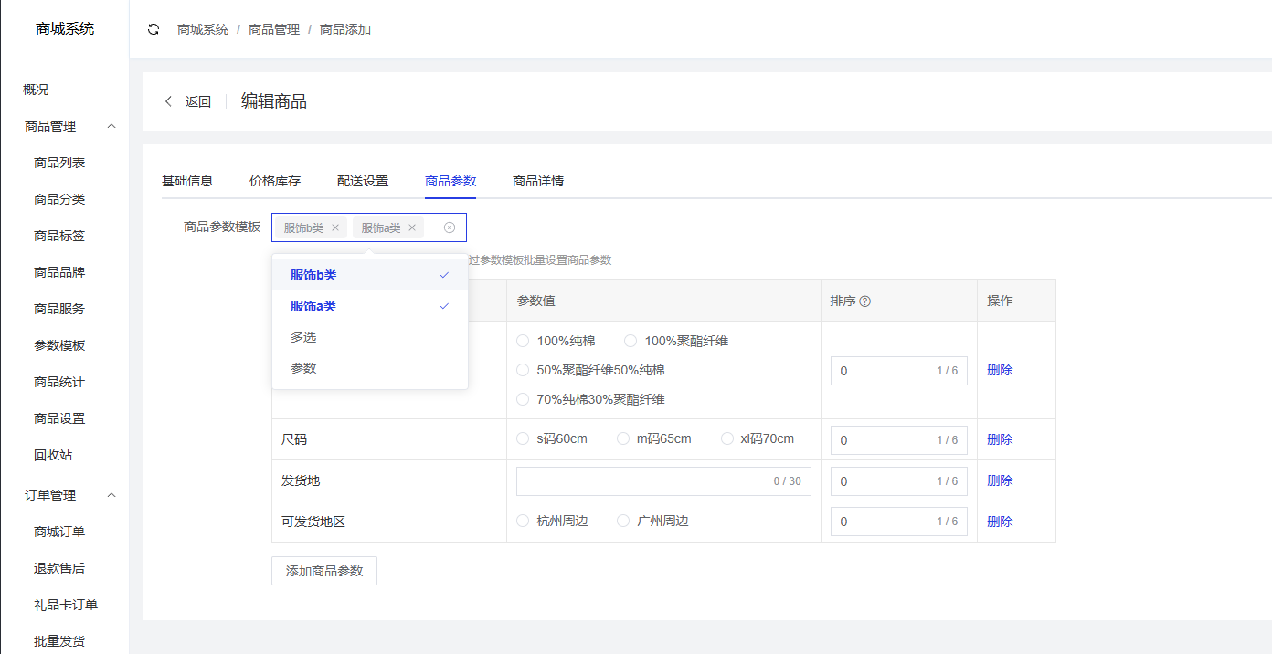1272x654 pixels.
Task: Remove the 服饰b类 tag with its × icon
Action: click(334, 227)
